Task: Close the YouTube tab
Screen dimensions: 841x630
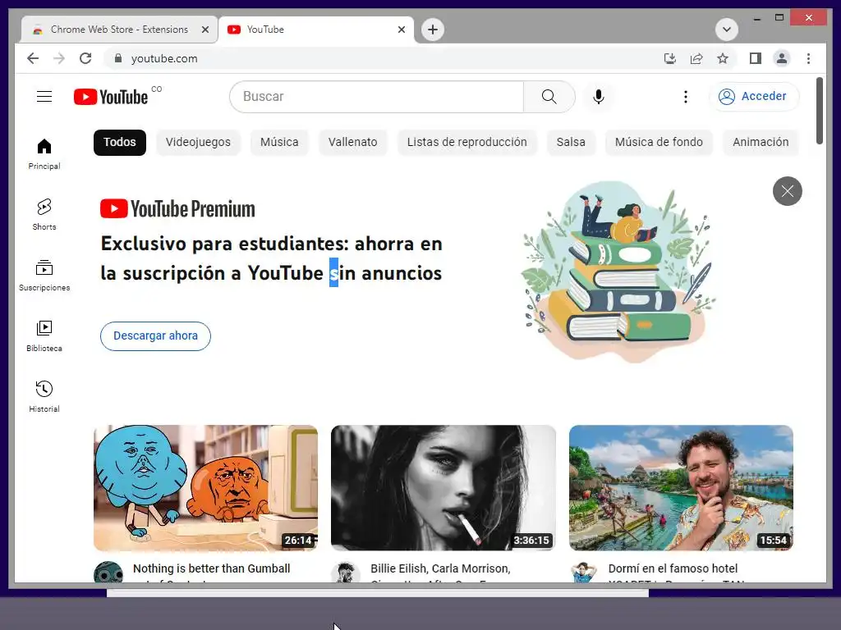Action: coord(401,30)
